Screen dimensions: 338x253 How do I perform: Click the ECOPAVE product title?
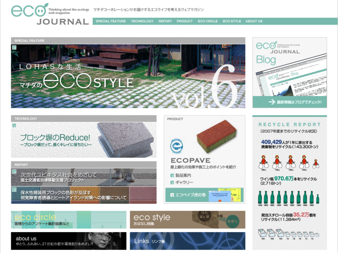(x=191, y=161)
